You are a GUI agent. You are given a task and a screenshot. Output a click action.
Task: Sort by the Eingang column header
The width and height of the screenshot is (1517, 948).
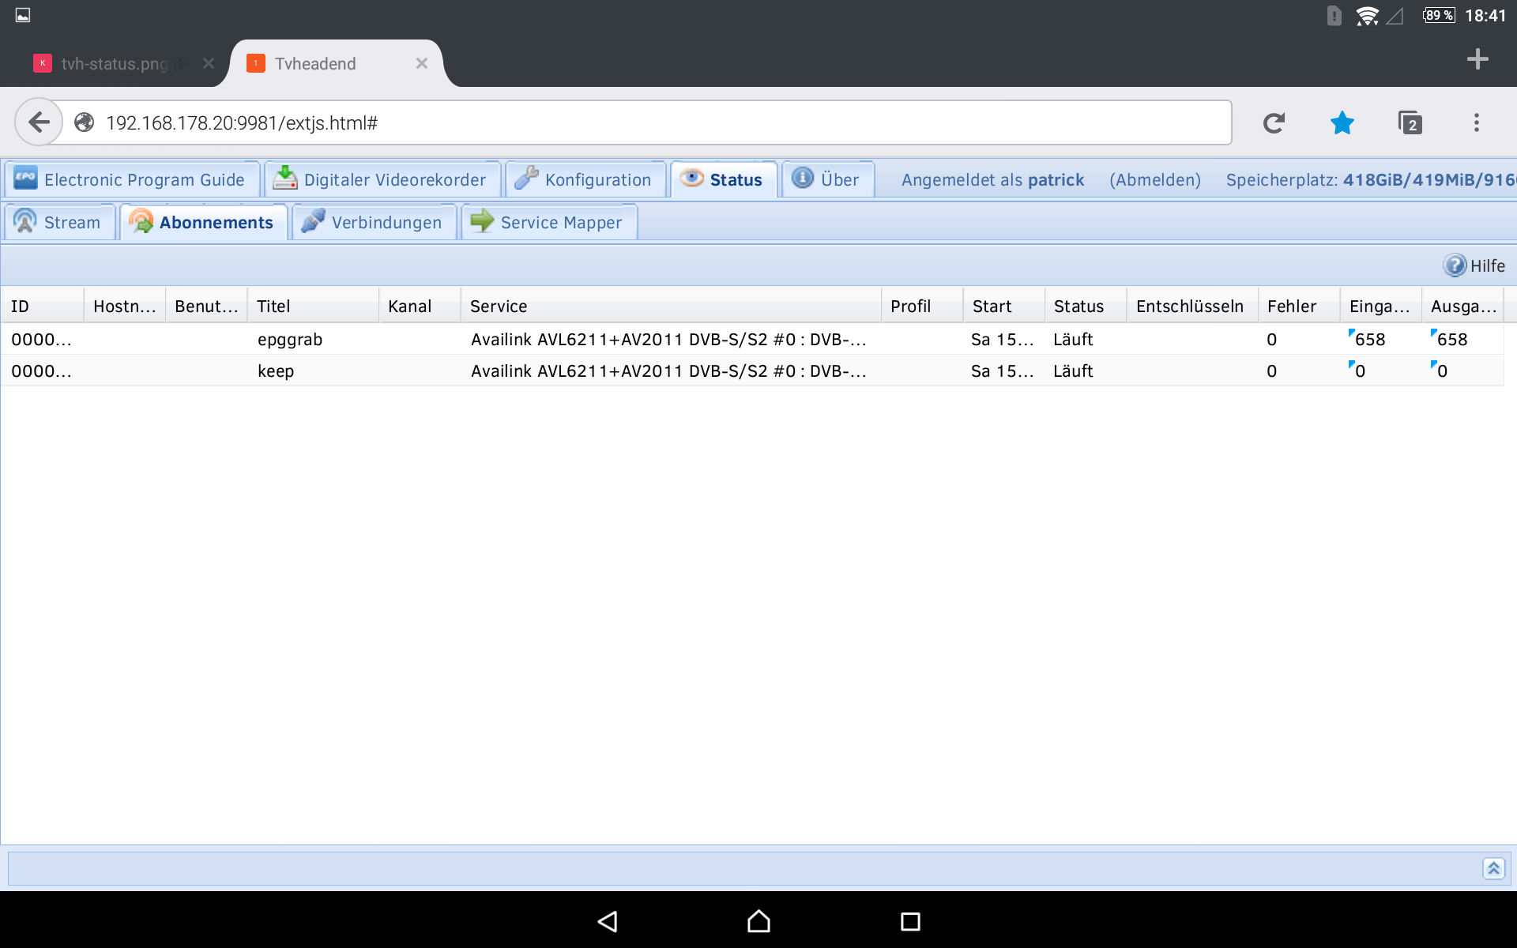[1381, 306]
